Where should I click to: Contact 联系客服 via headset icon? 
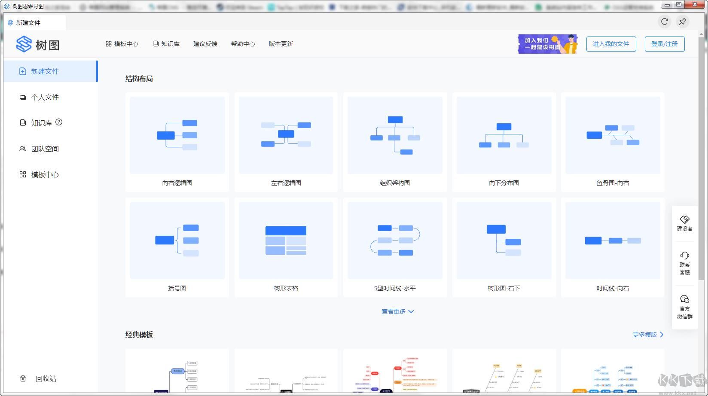tap(685, 256)
